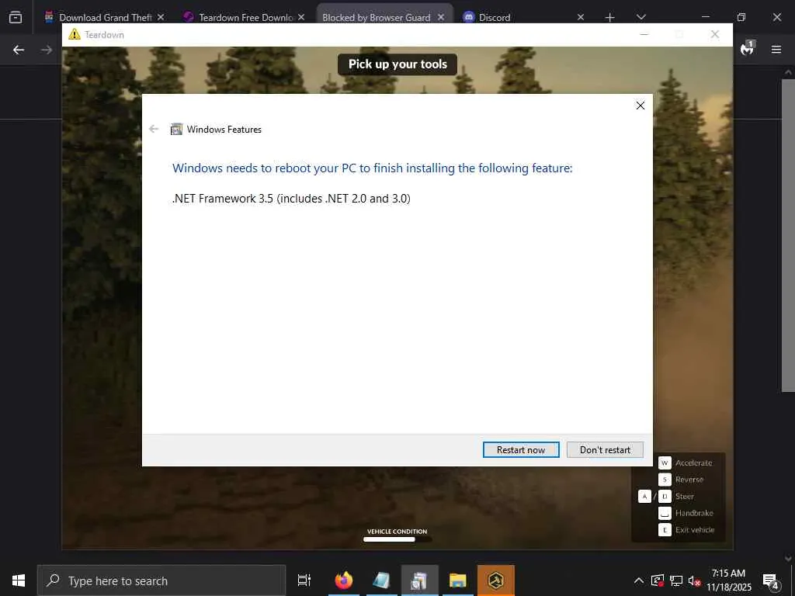Viewport: 795px width, 596px height.
Task: Open the notepad-style taskbar app icon
Action: (382, 580)
